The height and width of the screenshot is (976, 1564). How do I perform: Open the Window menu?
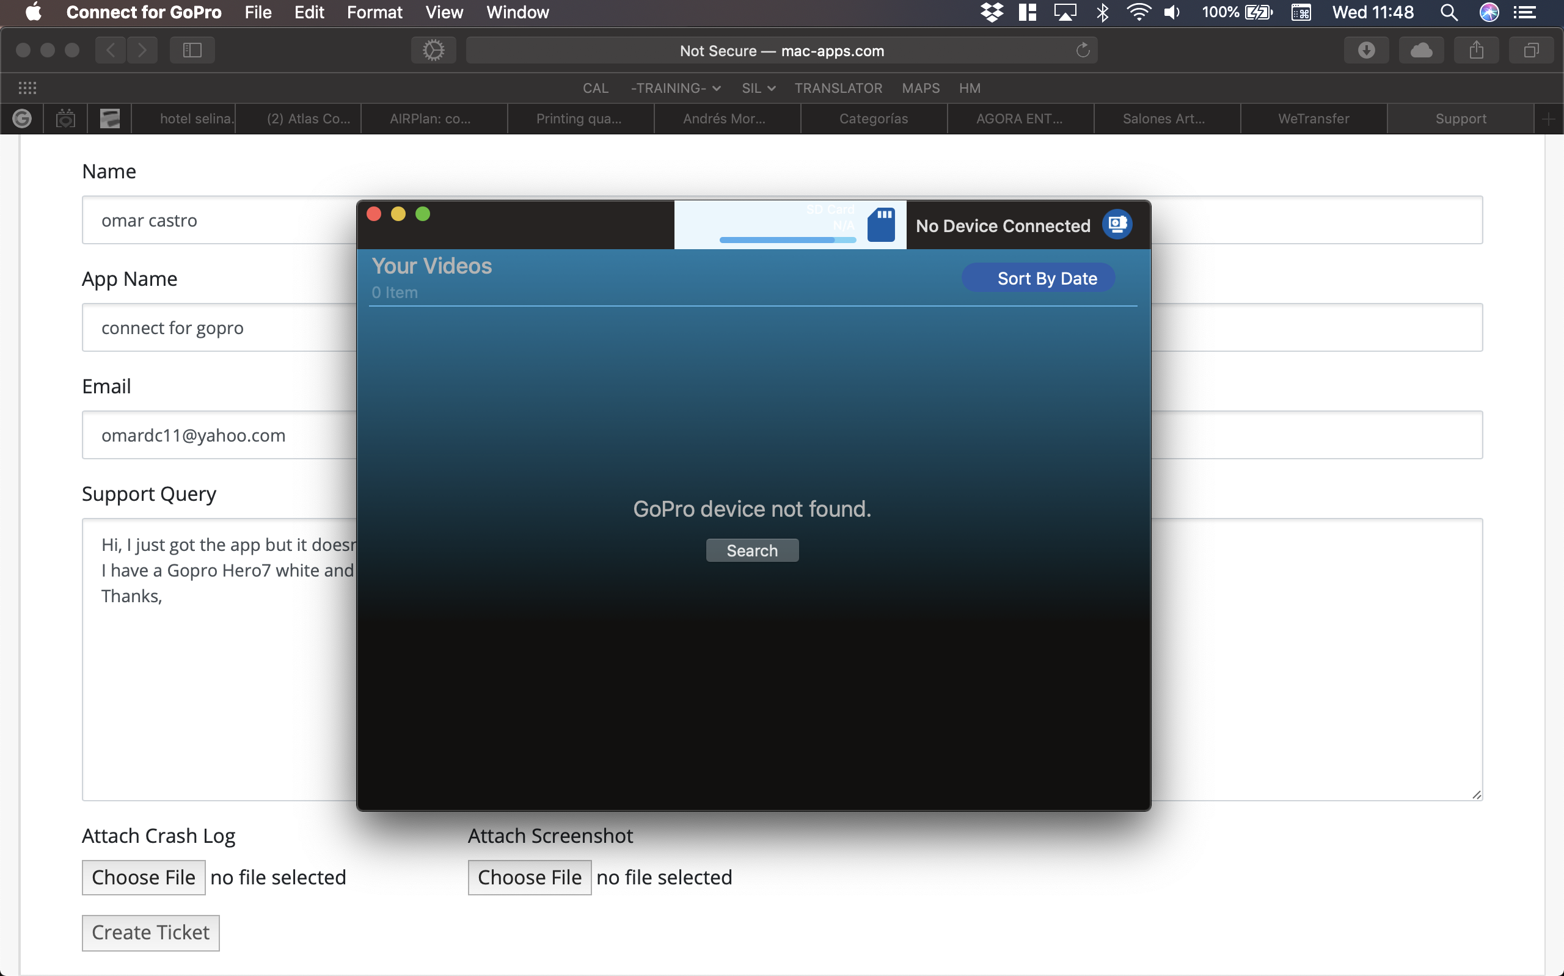pos(517,12)
